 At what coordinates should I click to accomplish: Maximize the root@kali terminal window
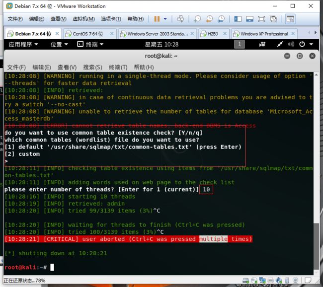click(x=300, y=56)
